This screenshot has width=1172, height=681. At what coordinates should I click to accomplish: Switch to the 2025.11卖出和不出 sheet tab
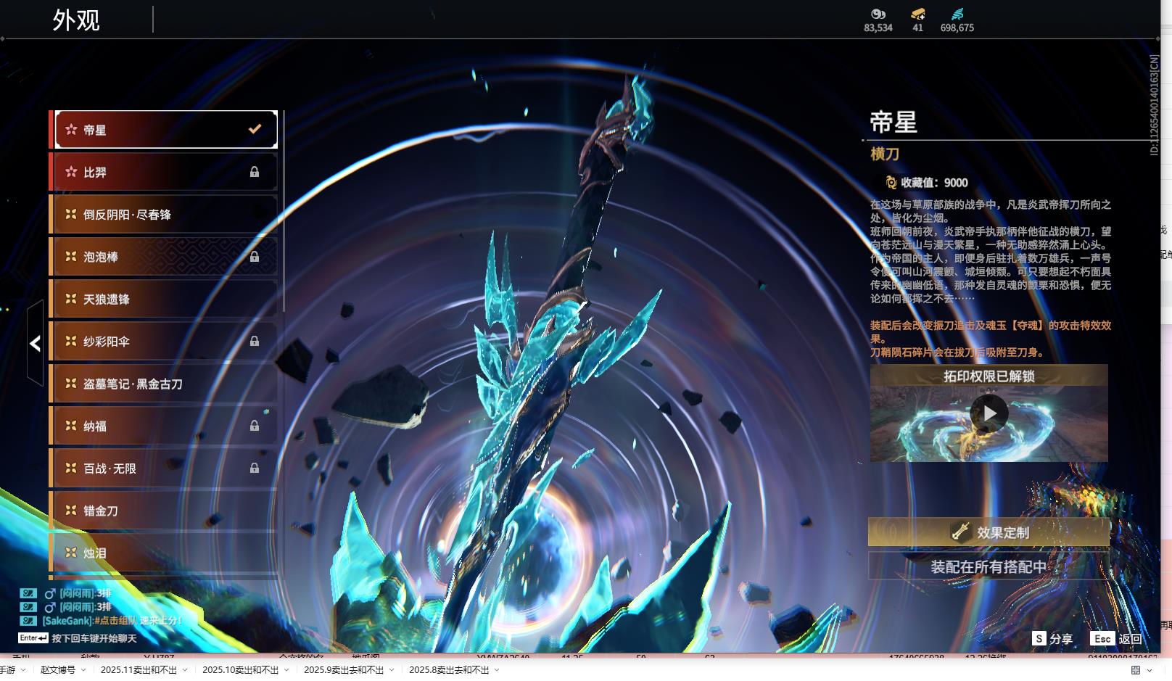coord(139,670)
